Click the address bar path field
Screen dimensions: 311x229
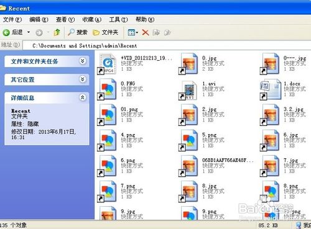point(167,45)
